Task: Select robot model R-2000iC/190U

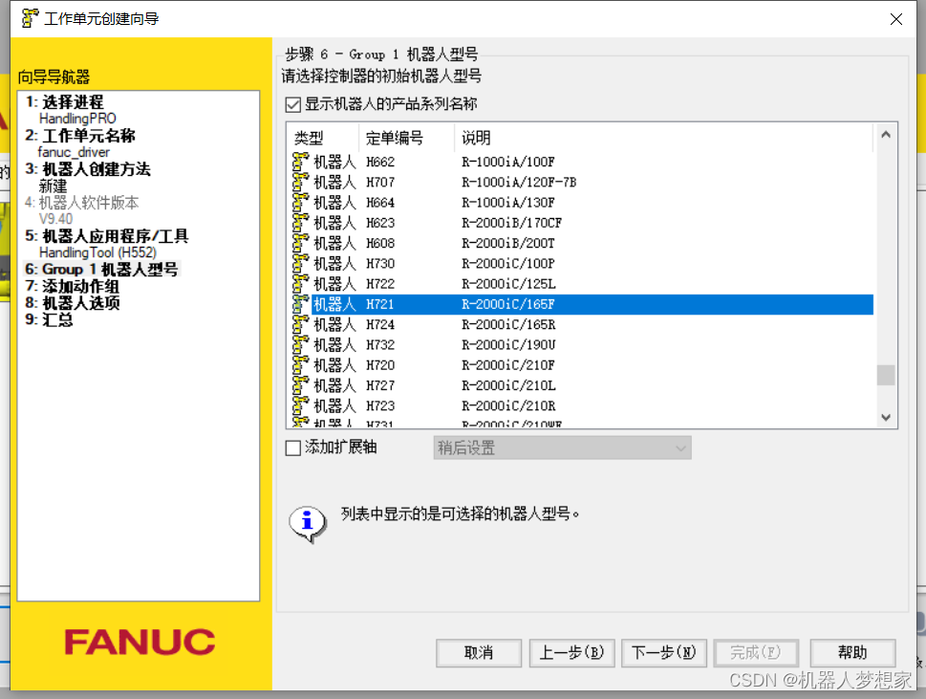Action: 508,344
